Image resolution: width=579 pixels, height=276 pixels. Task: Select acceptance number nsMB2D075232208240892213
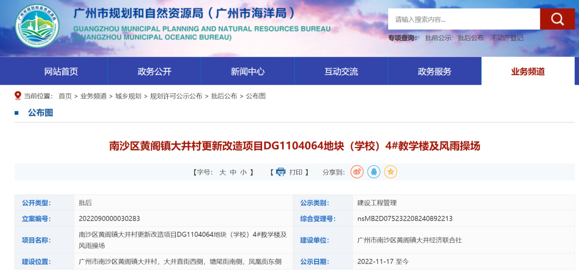pyautogui.click(x=405, y=219)
